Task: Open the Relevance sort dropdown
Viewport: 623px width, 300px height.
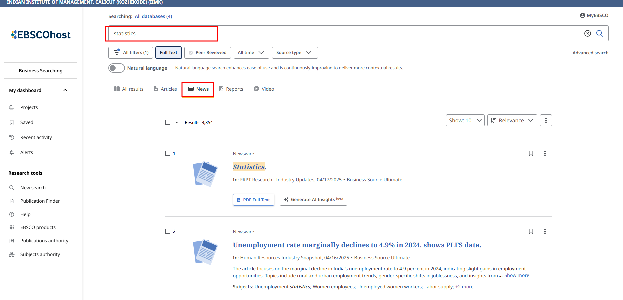Action: [x=512, y=120]
